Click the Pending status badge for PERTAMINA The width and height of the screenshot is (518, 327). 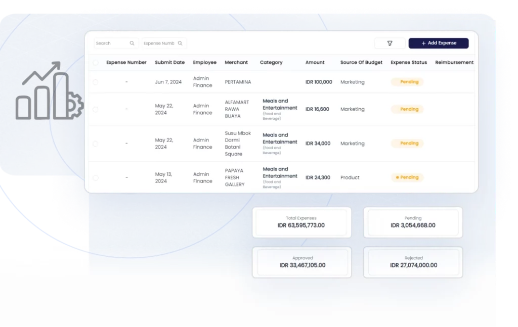(x=407, y=82)
